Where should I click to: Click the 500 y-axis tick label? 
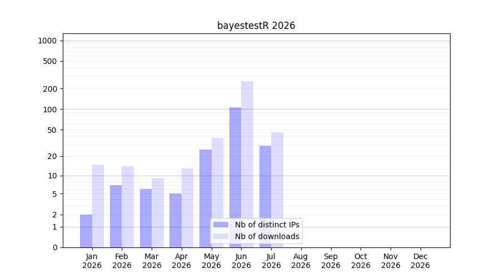point(50,61)
